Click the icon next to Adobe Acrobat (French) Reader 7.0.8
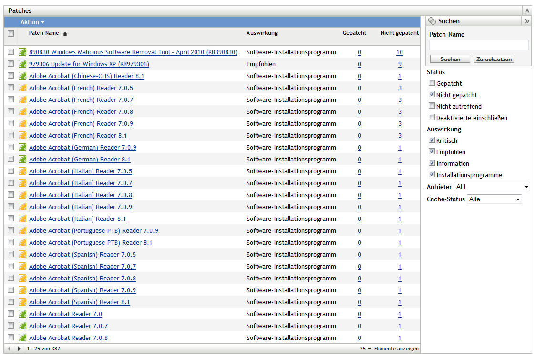Viewport: 536px width, 359px height. [22, 111]
